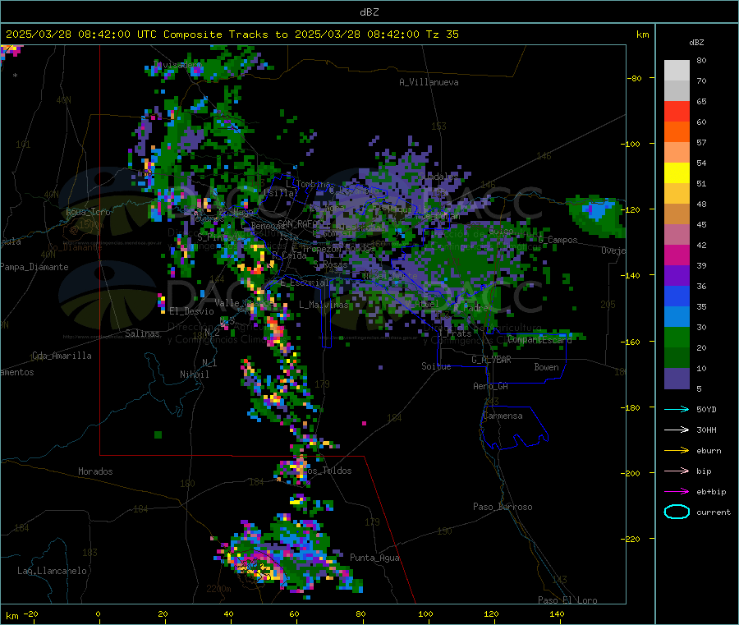Click the green 20 dBZ color swatch

click(677, 337)
